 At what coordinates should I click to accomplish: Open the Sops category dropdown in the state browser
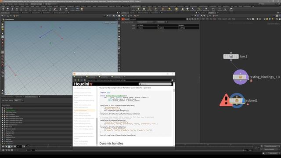click(19, 101)
